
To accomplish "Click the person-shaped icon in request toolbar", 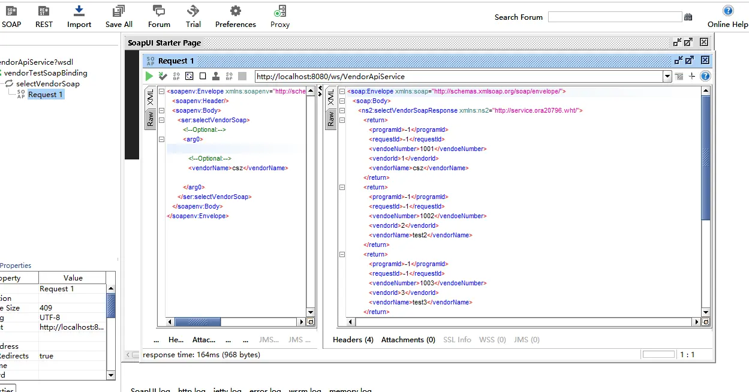I will click(x=216, y=76).
